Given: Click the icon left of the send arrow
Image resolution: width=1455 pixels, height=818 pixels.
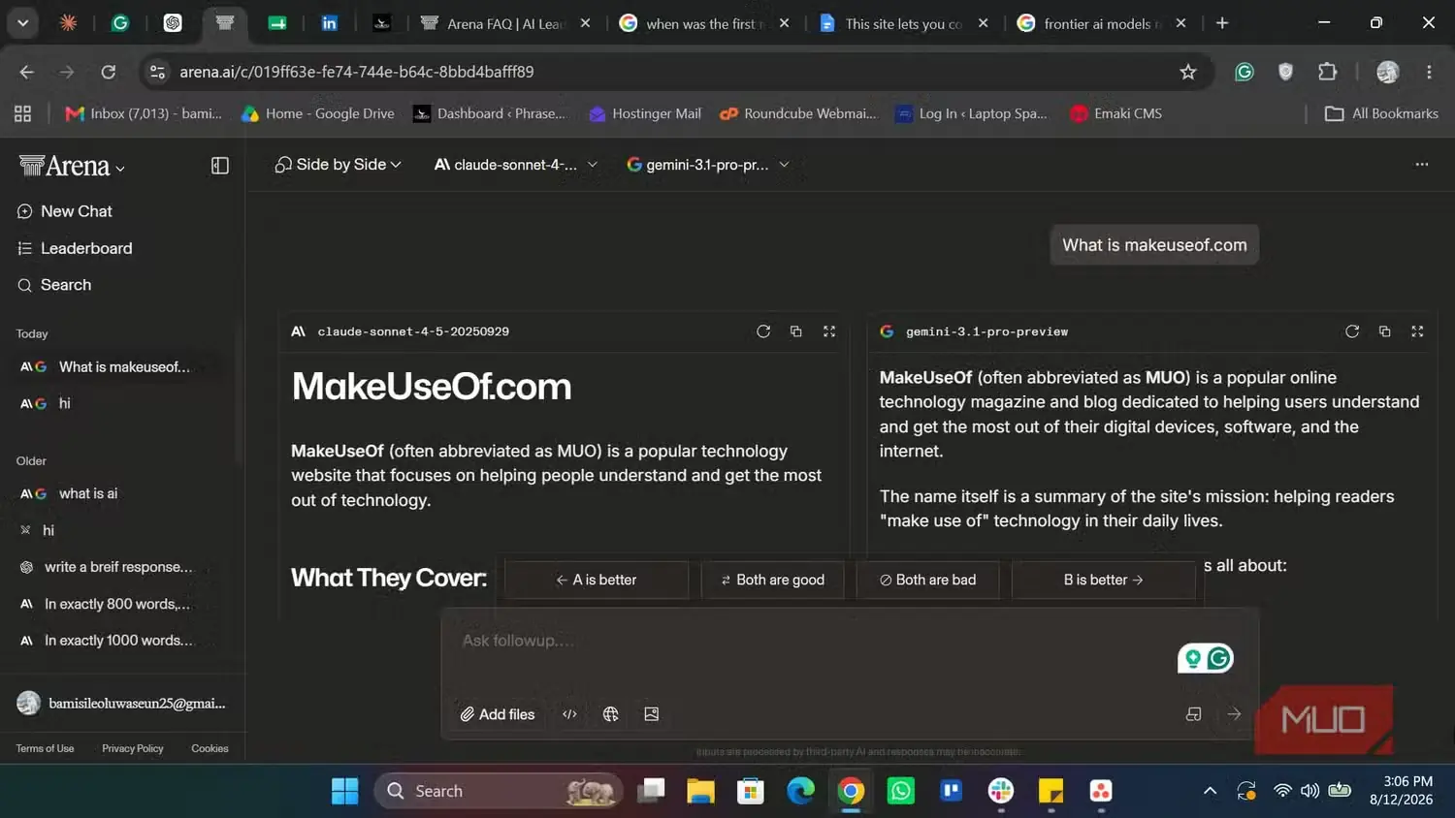Looking at the screenshot, I should tap(1194, 714).
